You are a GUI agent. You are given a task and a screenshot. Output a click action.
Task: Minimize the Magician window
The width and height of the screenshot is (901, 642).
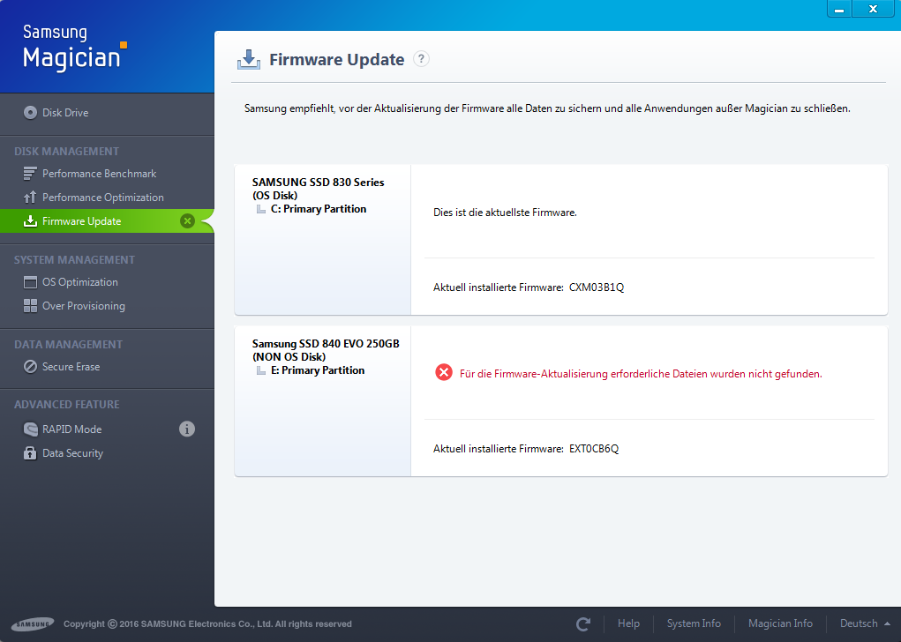(839, 9)
